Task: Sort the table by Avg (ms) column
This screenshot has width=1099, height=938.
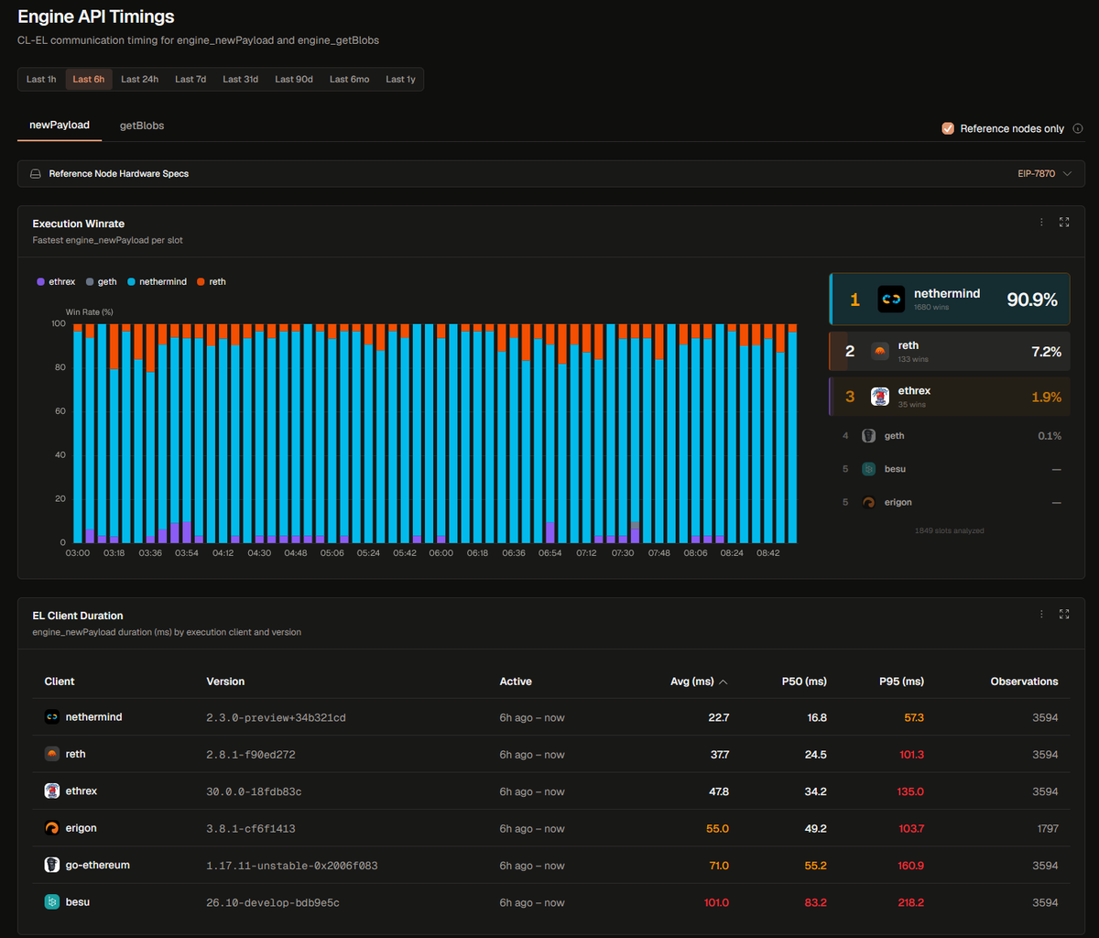Action: pyautogui.click(x=699, y=682)
